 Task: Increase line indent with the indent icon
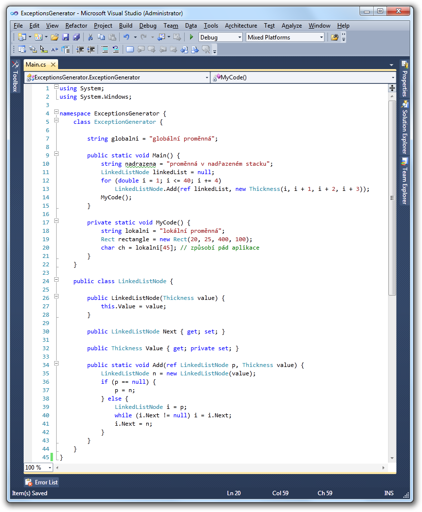tap(91, 50)
